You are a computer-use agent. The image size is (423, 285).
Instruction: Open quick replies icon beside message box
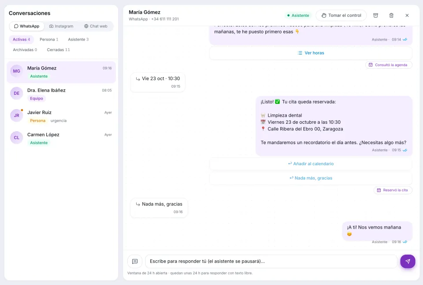tap(135, 261)
